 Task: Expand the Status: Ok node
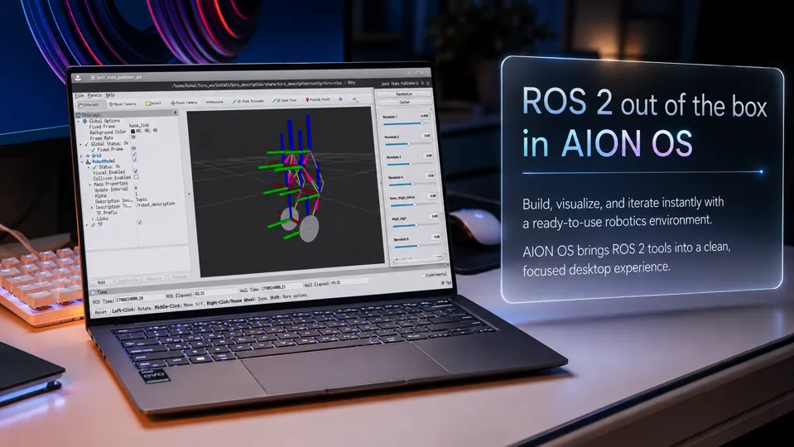click(x=89, y=167)
